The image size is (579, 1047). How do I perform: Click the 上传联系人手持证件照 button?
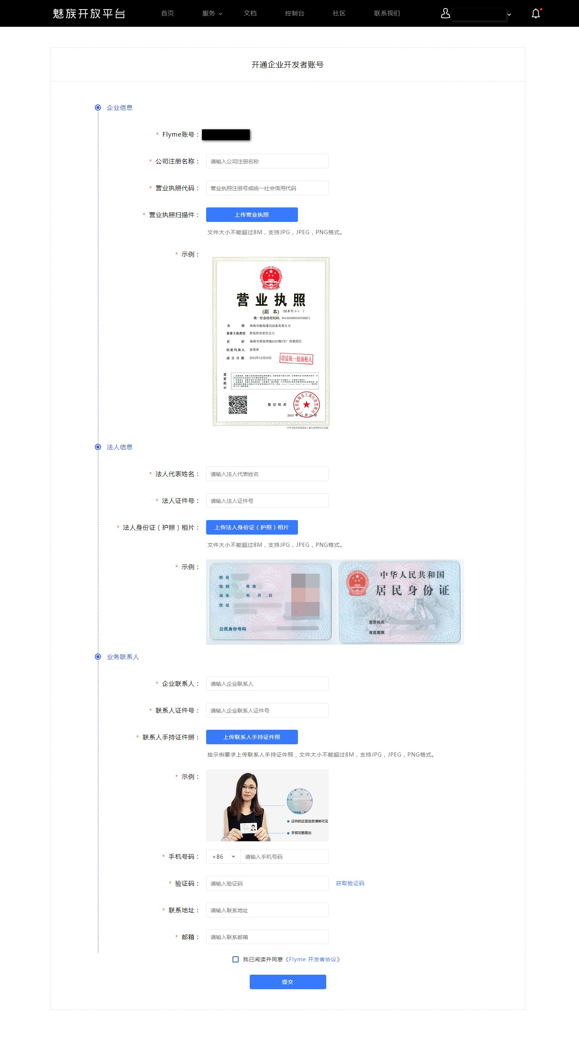click(x=252, y=737)
